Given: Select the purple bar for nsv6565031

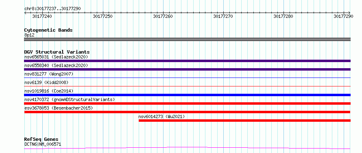Looking at the screenshot, I should (x=187, y=61).
